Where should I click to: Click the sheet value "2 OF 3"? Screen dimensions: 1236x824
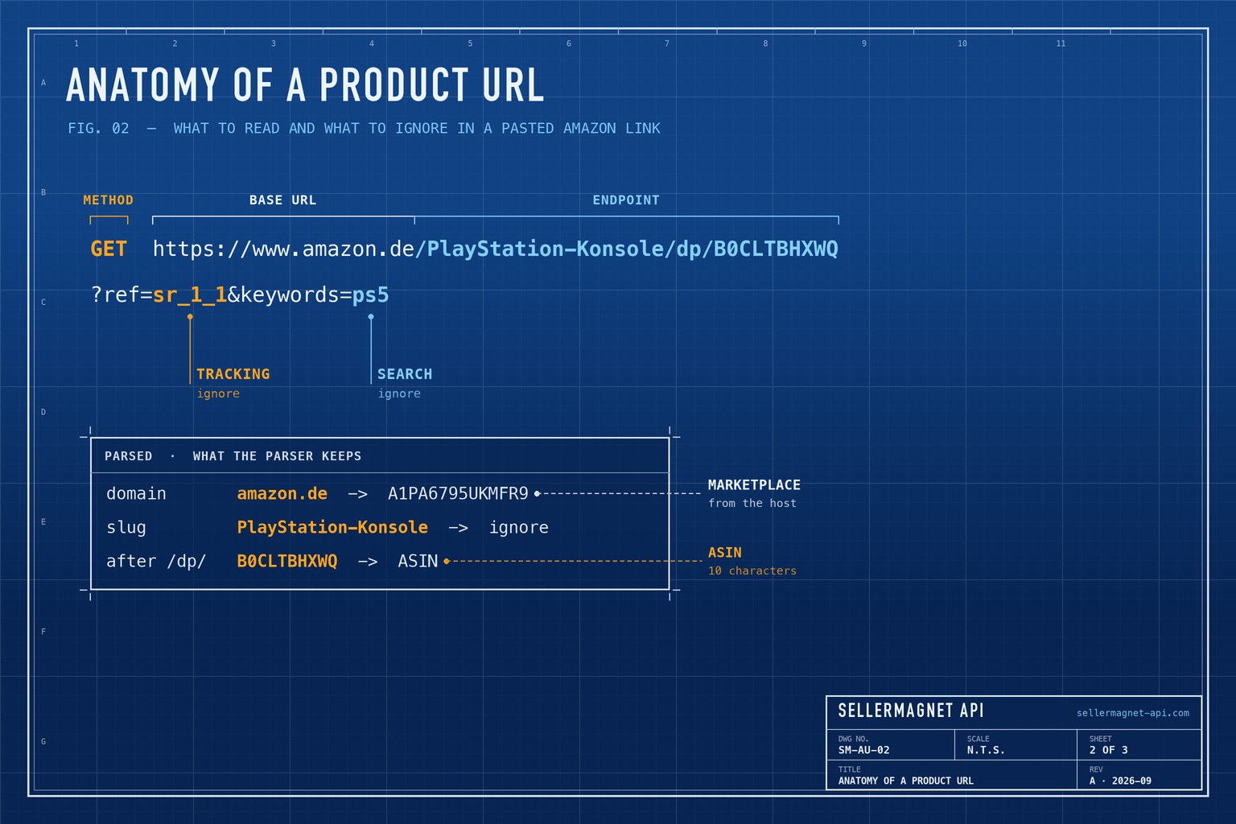point(1109,750)
